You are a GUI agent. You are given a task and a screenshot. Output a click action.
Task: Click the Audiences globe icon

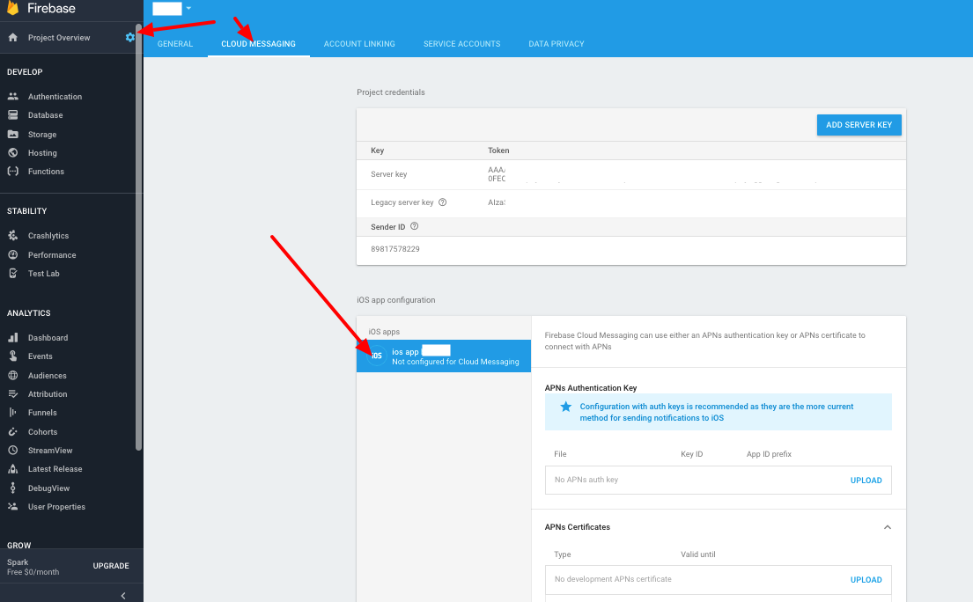tap(12, 375)
